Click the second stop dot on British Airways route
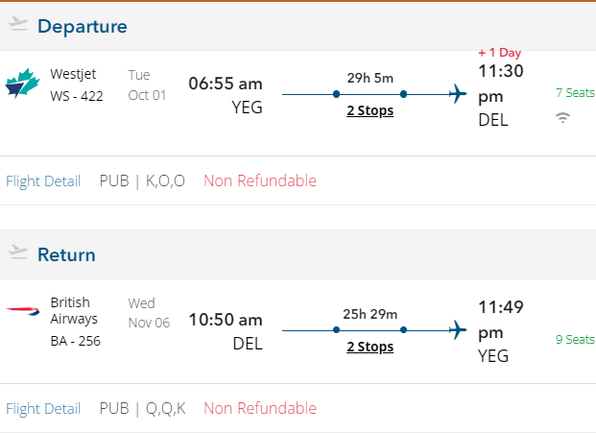Viewport: 596px width, 433px height. click(403, 330)
